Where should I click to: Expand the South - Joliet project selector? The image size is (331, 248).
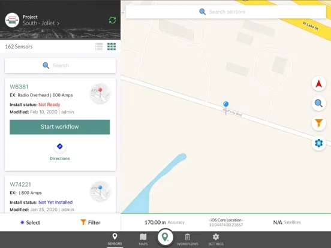click(41, 23)
